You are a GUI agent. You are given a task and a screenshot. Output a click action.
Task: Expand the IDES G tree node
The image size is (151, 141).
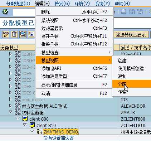click(x=10, y=92)
